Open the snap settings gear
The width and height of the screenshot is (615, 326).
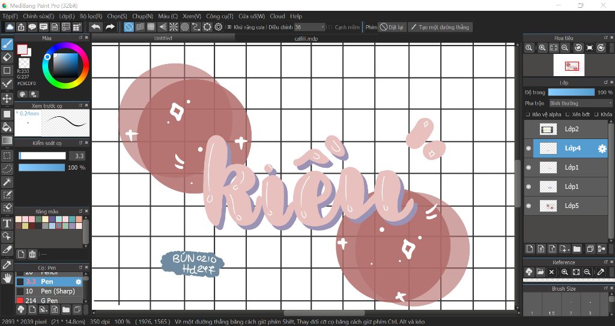[x=219, y=27]
